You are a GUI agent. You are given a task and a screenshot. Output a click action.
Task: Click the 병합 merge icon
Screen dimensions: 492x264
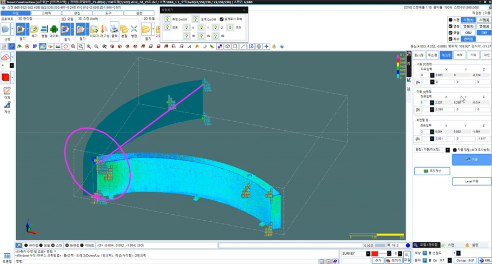tap(134, 30)
